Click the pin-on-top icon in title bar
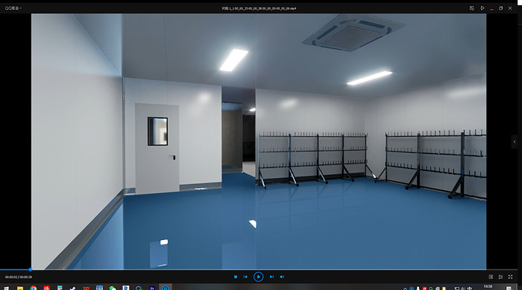The width and height of the screenshot is (522, 290). point(482,8)
